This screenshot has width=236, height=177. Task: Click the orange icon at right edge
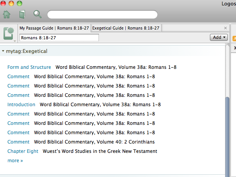(x=234, y=39)
